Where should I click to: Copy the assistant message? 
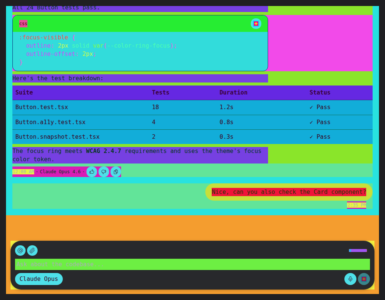point(116,172)
